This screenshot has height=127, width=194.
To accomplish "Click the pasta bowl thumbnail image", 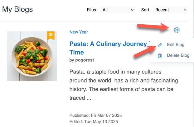I will 32,56.
